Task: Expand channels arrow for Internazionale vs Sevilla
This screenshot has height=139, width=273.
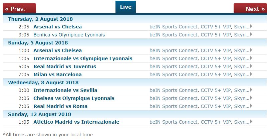Action: 251,90
